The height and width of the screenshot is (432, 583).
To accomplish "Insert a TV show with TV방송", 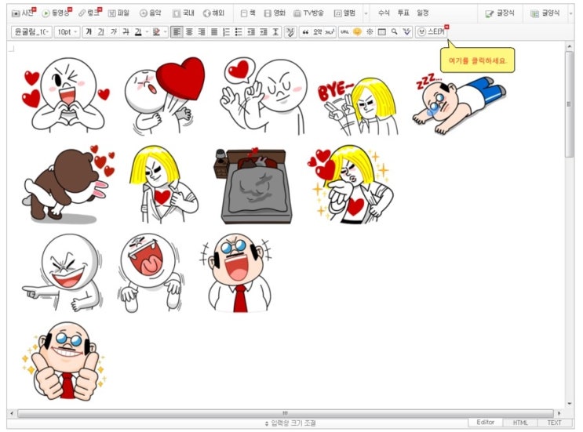I will pyautogui.click(x=308, y=13).
